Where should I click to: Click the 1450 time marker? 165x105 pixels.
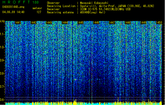[159, 23]
